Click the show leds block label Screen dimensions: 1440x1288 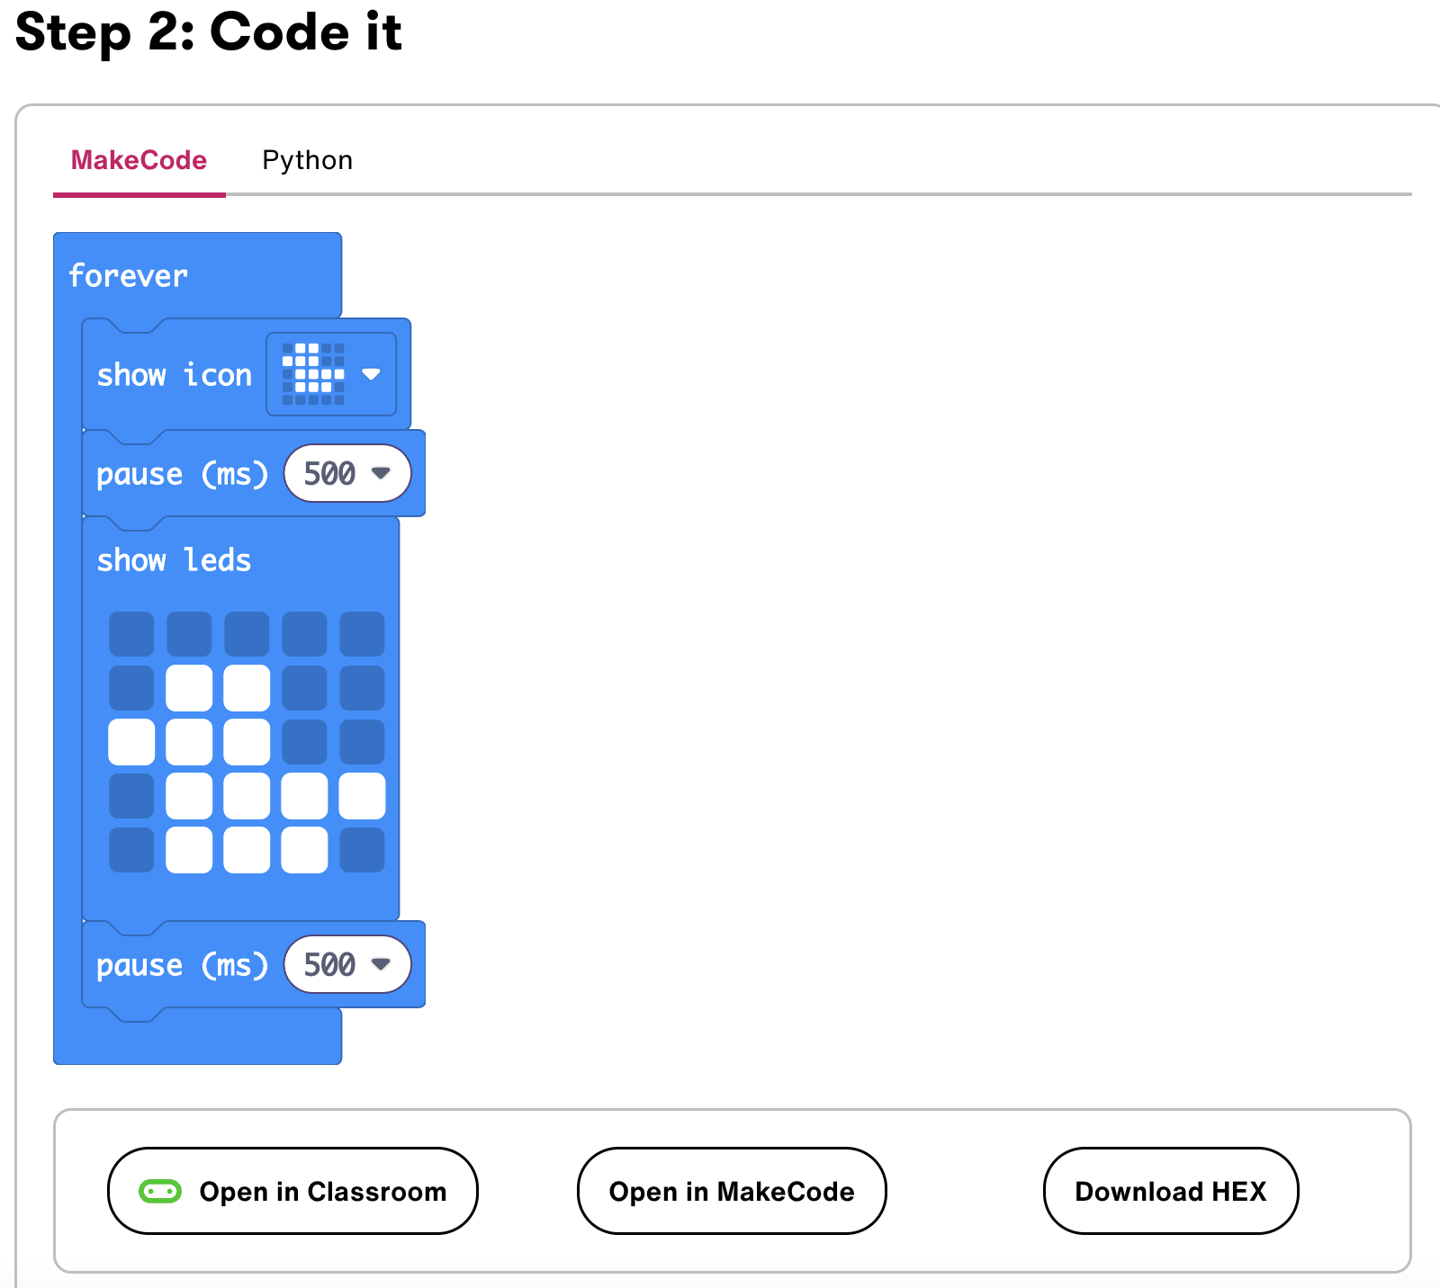(x=174, y=560)
